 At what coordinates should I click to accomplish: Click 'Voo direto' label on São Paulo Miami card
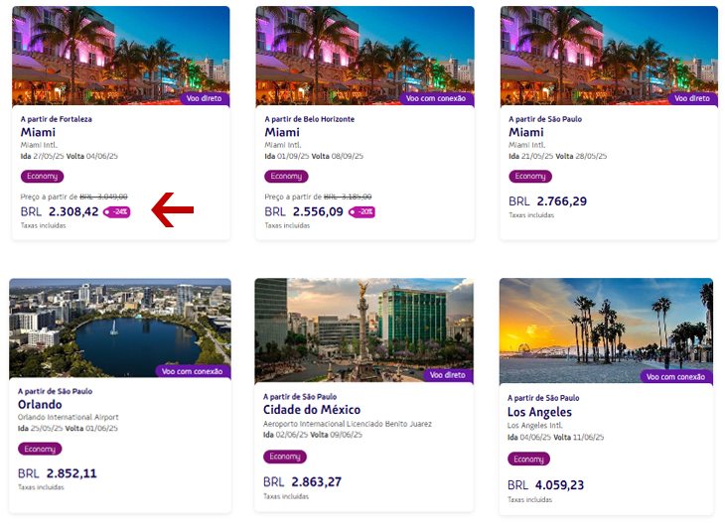point(692,98)
